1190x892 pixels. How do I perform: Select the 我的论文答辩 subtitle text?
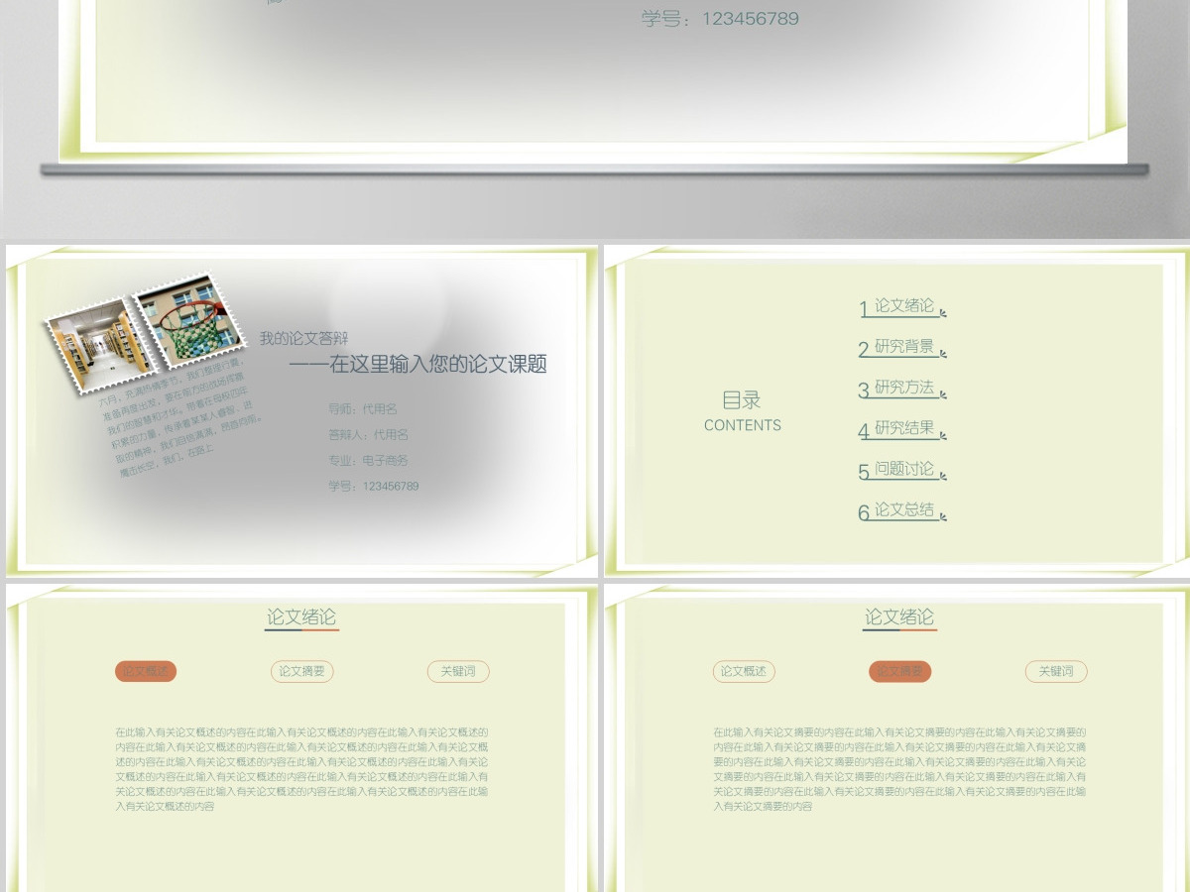pos(303,338)
